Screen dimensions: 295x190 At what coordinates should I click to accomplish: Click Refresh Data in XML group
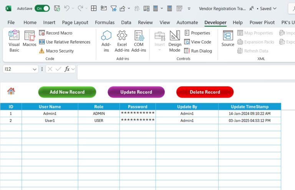[x=253, y=51]
